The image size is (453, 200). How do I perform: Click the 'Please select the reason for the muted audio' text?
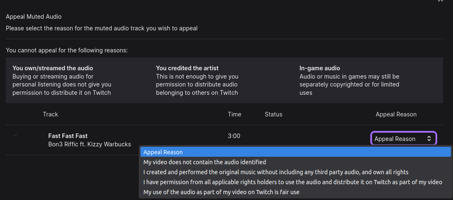[102, 28]
